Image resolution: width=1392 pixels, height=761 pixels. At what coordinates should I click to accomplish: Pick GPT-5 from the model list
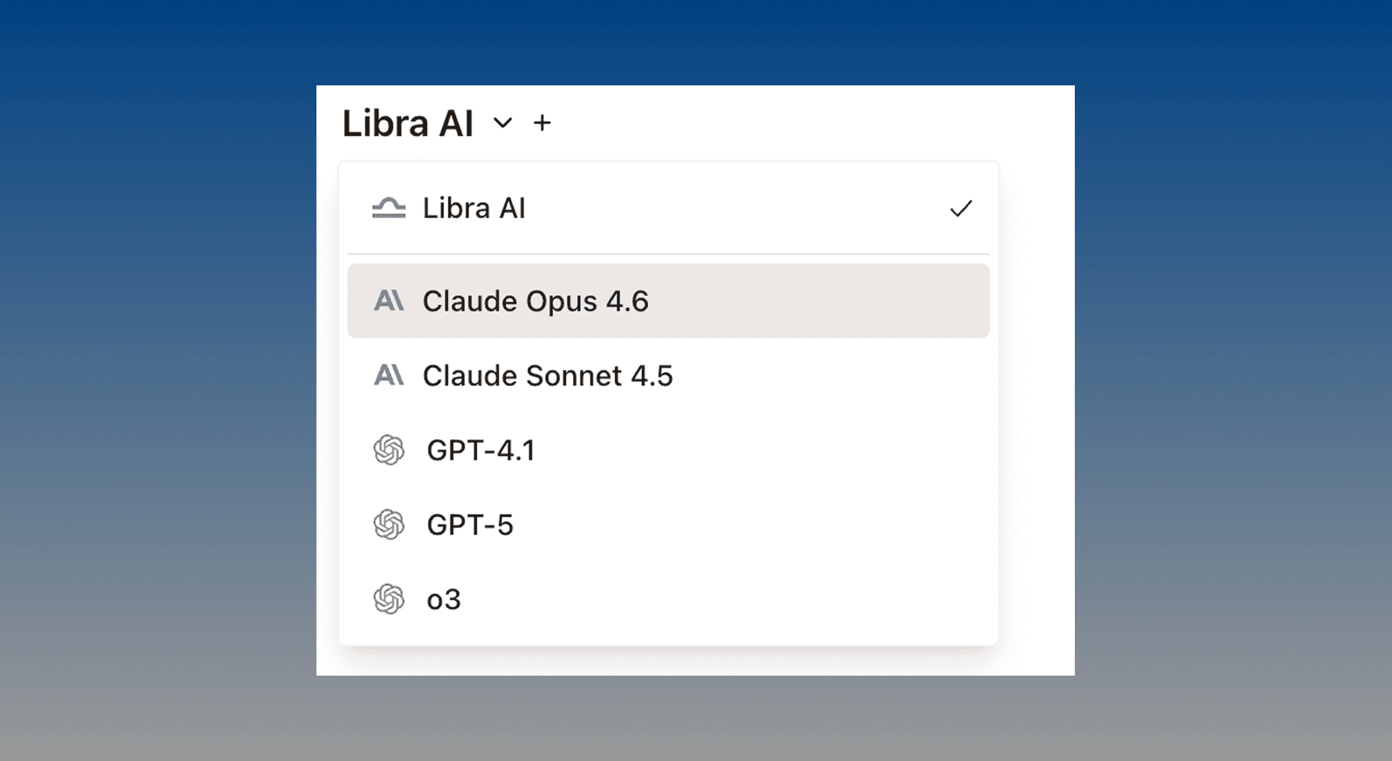coord(469,526)
